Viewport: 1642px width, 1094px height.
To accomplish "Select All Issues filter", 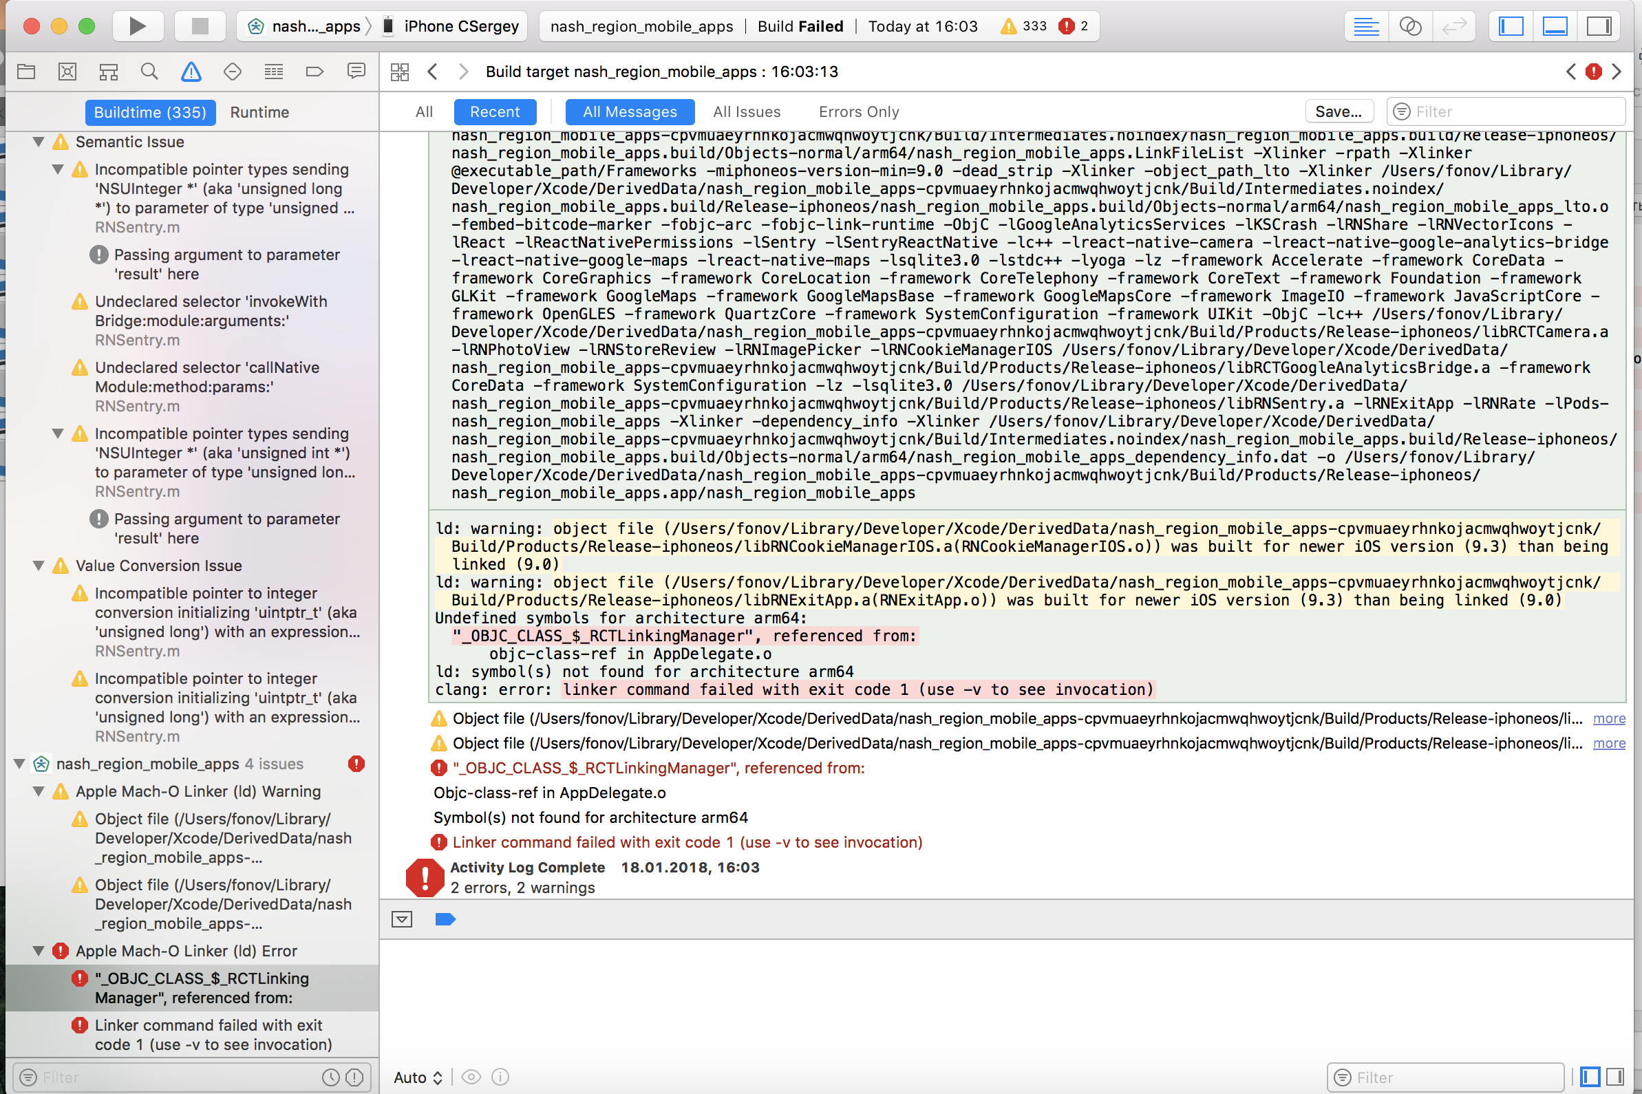I will click(747, 111).
